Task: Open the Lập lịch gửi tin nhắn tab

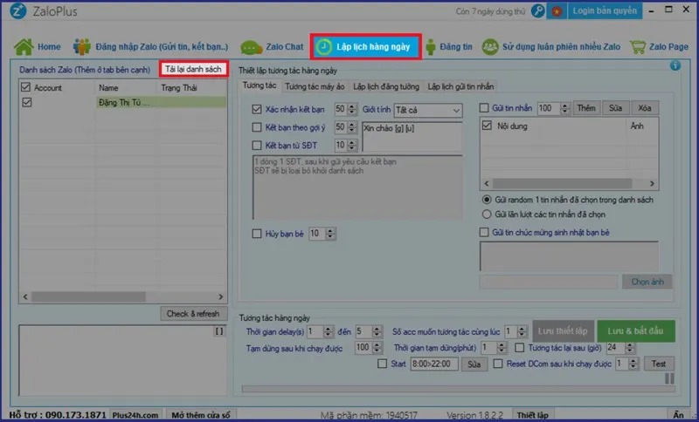Action: tap(460, 87)
